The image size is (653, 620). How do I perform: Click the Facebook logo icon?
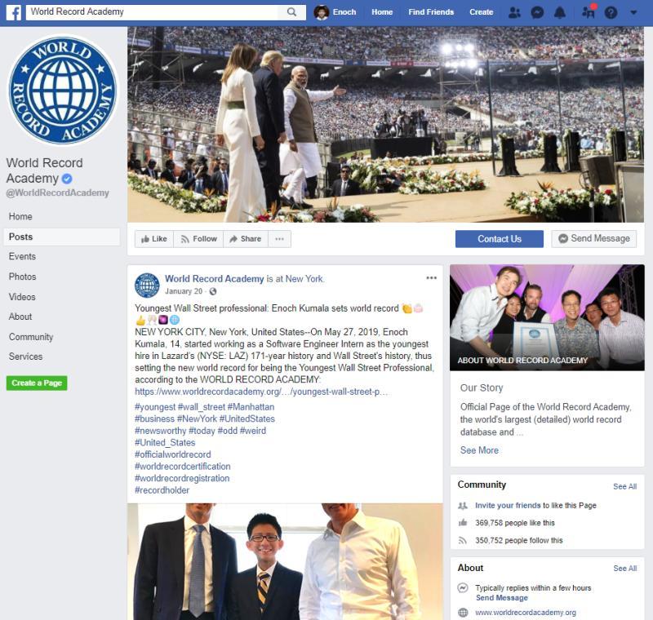tap(14, 12)
